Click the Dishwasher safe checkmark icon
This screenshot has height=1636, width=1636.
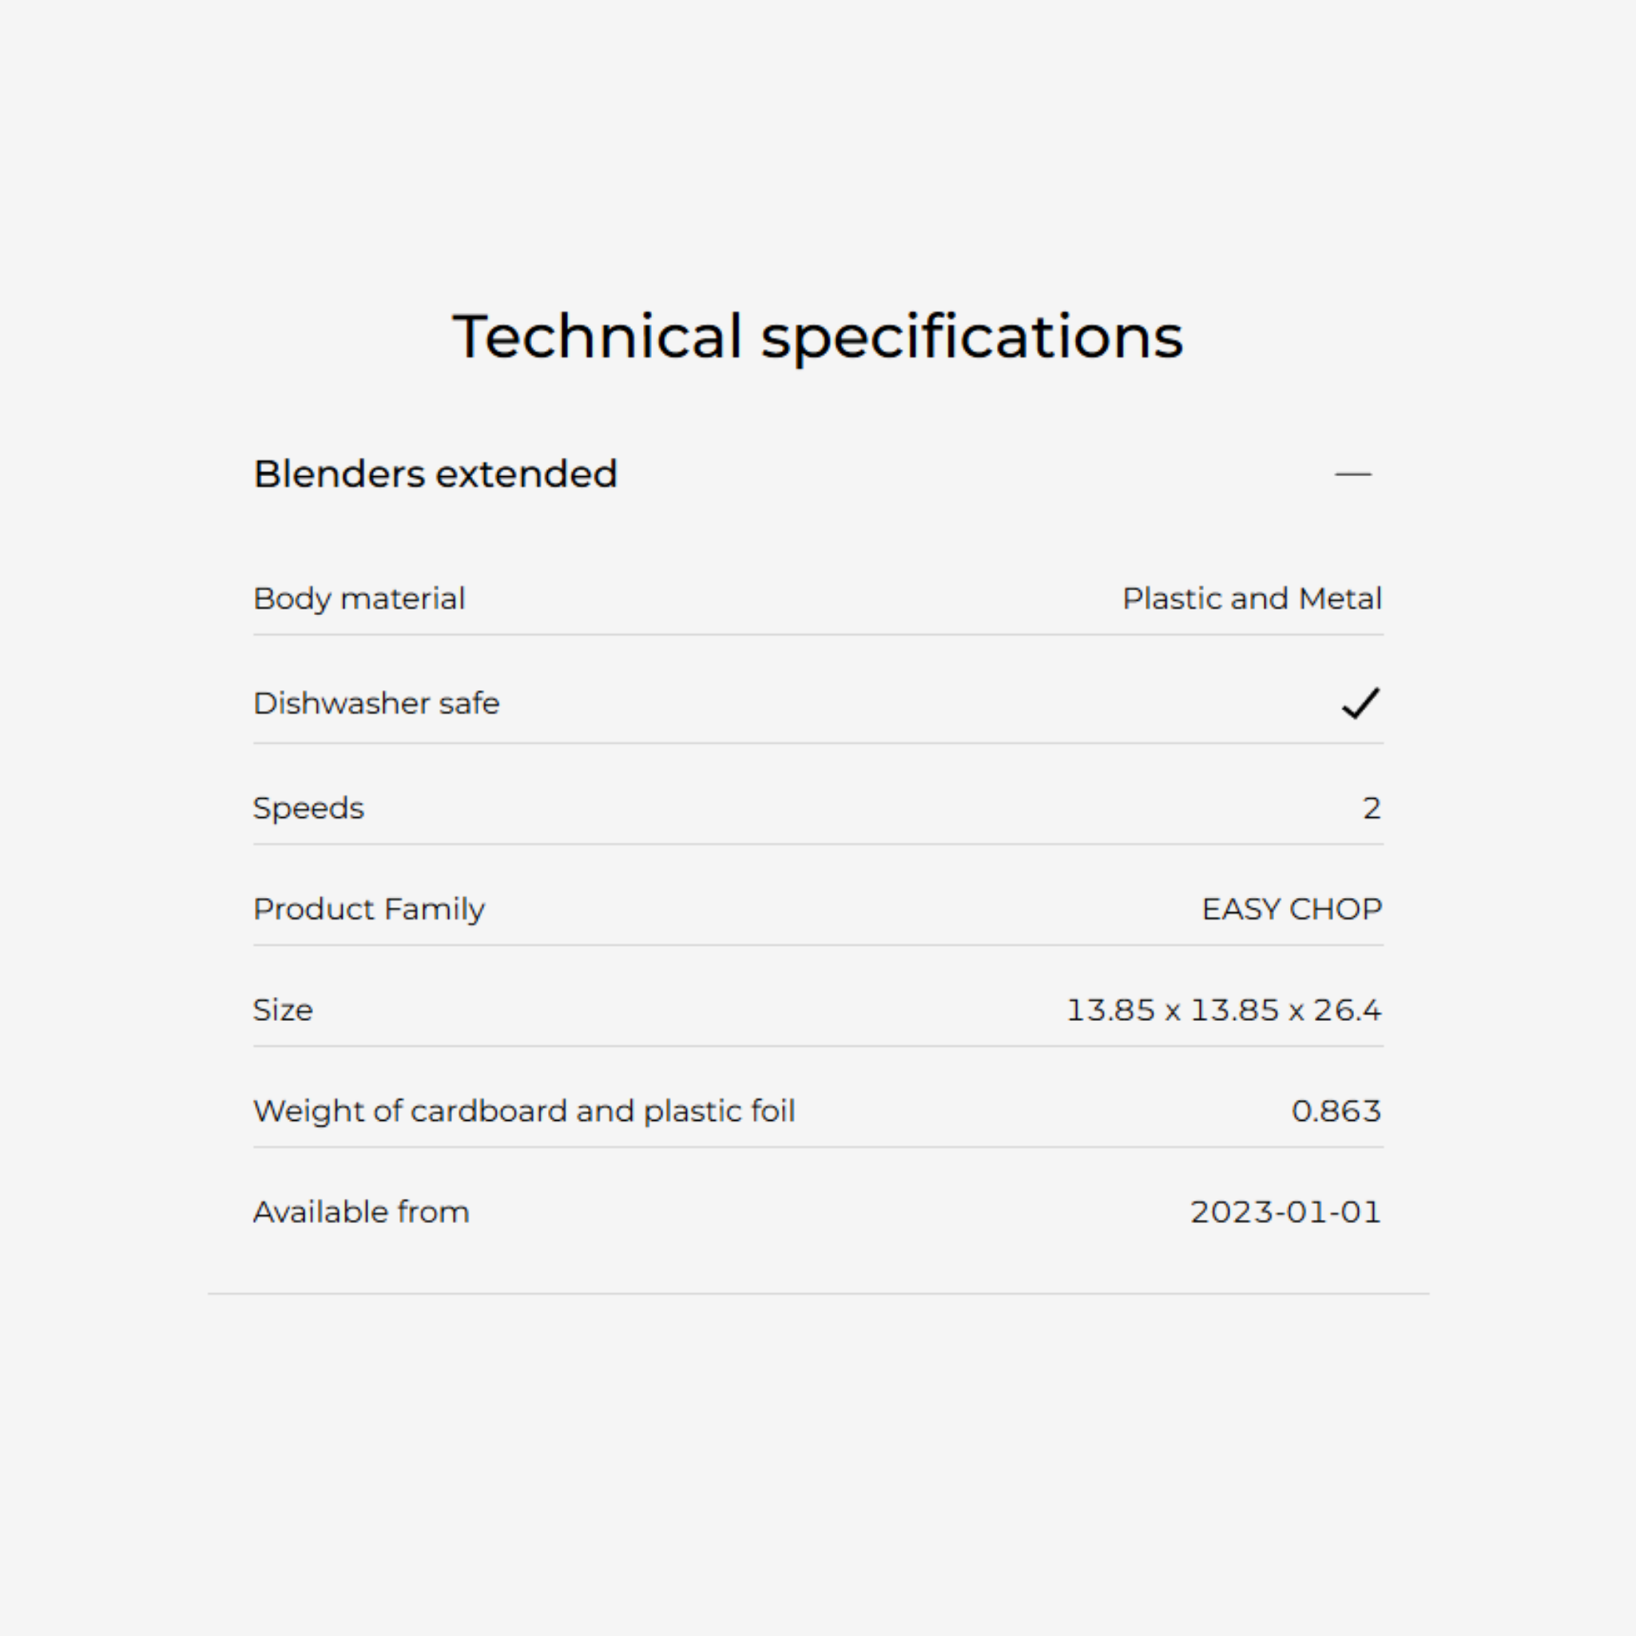[x=1360, y=703]
